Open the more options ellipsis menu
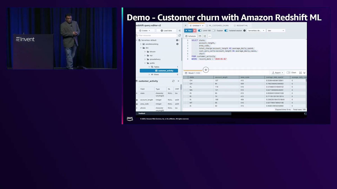 coord(210,36)
